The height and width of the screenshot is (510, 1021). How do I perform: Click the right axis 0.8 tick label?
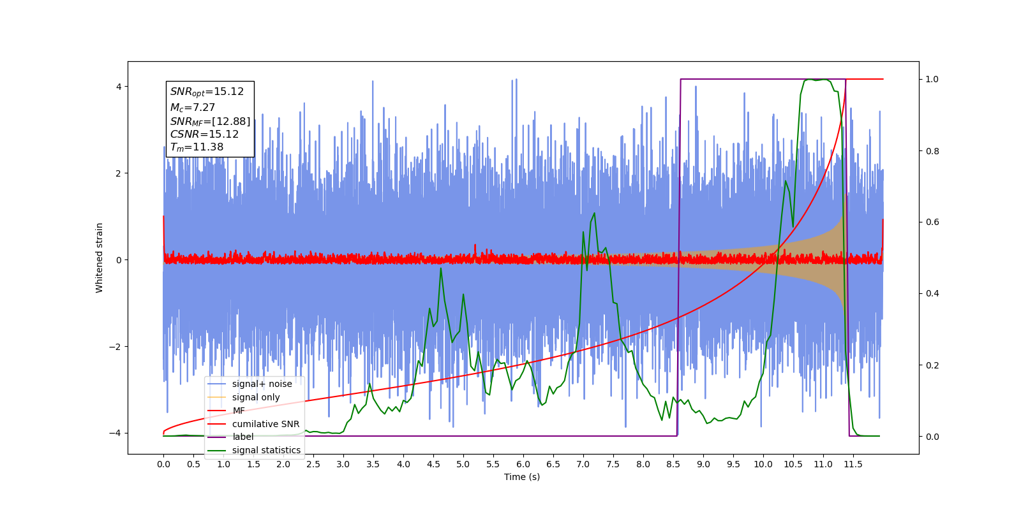pyautogui.click(x=932, y=151)
